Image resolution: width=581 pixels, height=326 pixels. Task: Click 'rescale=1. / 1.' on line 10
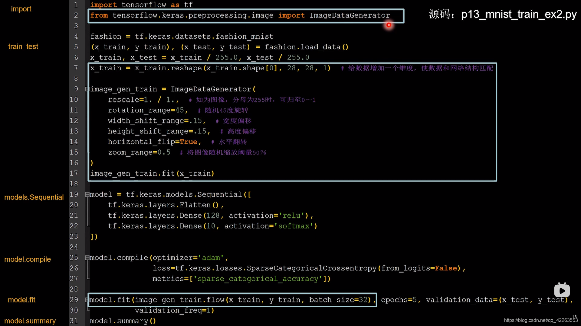tap(141, 100)
